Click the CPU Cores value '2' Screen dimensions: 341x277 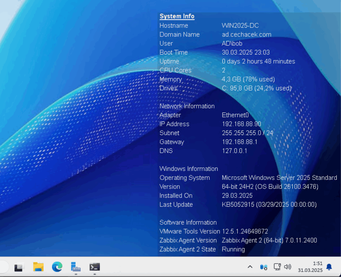click(223, 70)
